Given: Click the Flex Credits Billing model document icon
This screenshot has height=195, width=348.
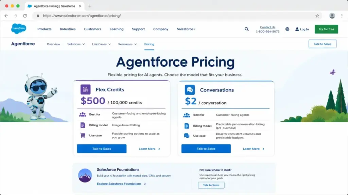Looking at the screenshot, I should [x=83, y=125].
